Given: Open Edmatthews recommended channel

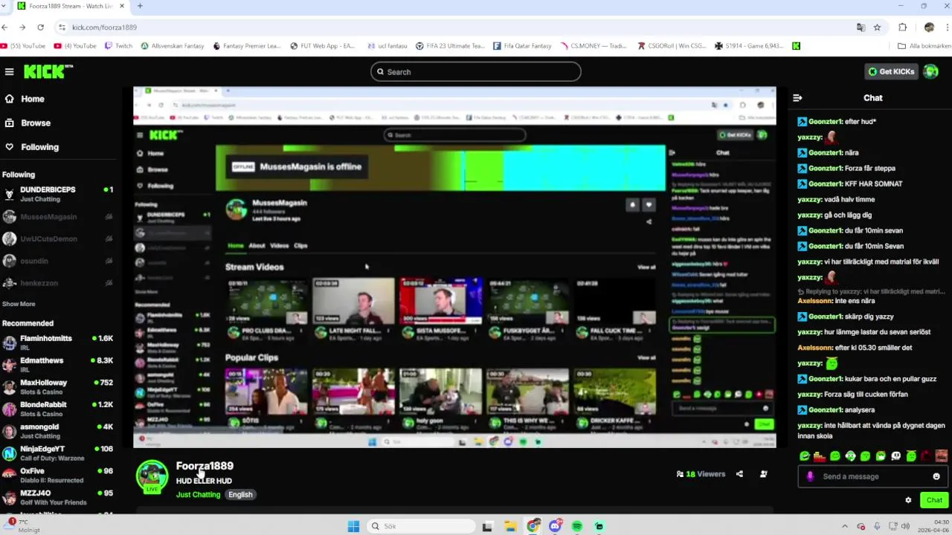Looking at the screenshot, I should tap(58, 365).
